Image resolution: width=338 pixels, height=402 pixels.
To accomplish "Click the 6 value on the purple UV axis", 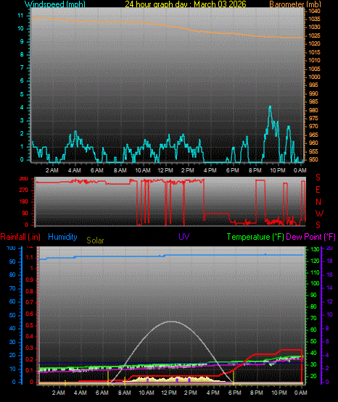I will pyautogui.click(x=327, y=341).
